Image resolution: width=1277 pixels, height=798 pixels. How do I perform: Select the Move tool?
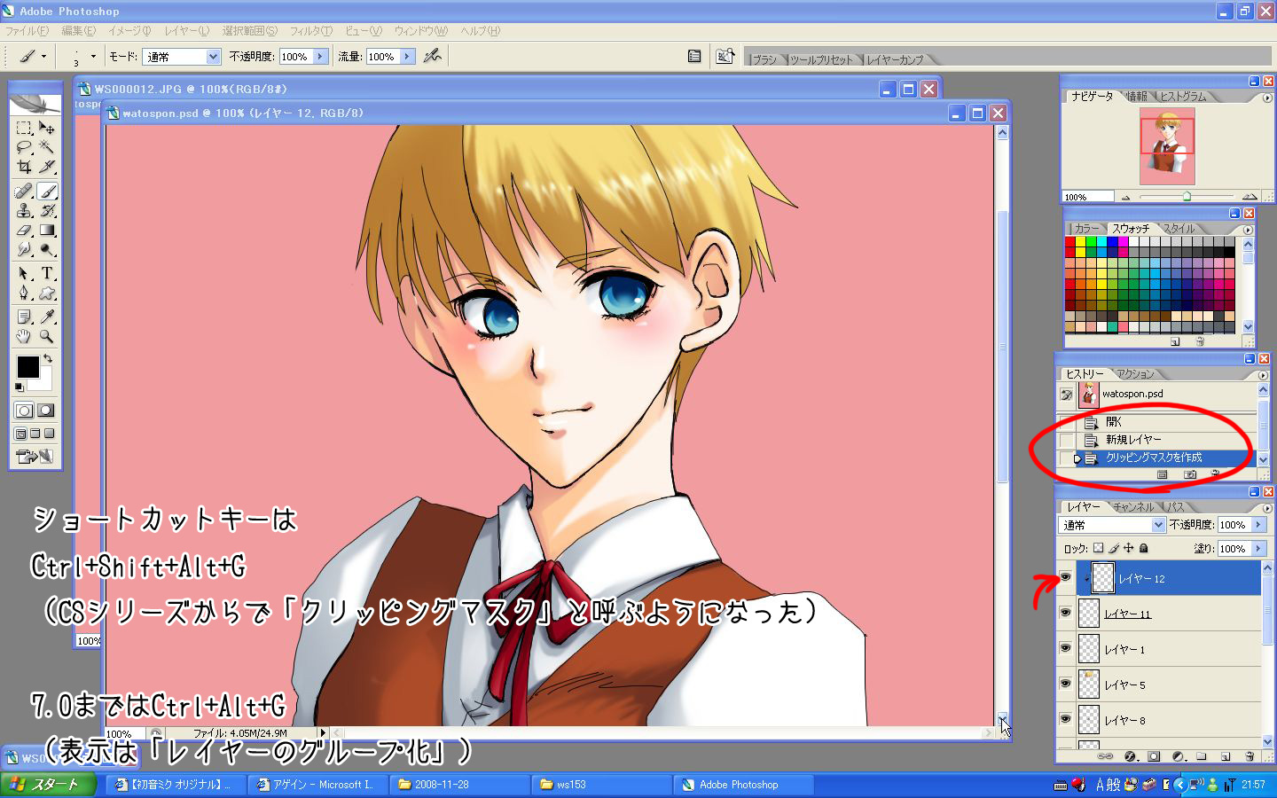[x=47, y=128]
